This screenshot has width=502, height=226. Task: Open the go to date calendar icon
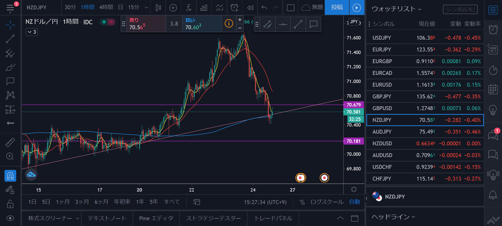(197, 202)
